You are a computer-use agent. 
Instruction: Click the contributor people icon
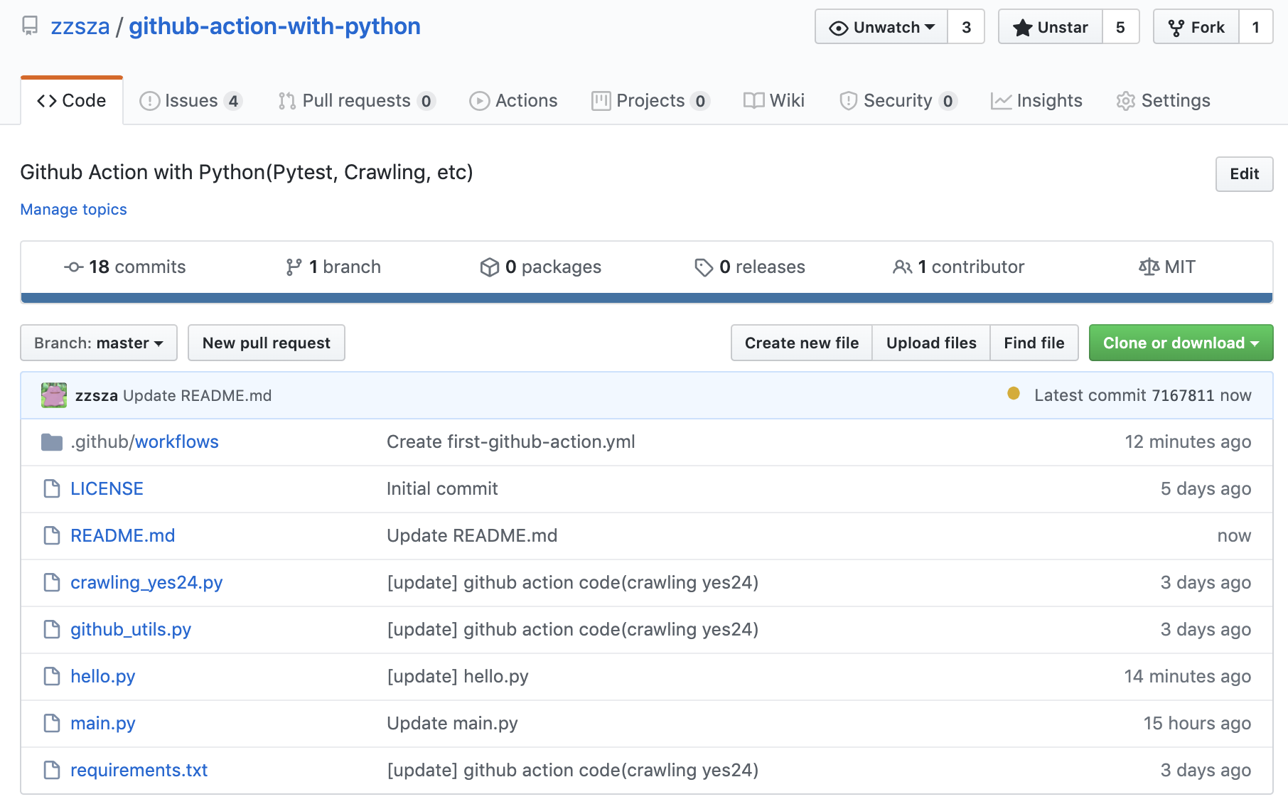pyautogui.click(x=902, y=267)
